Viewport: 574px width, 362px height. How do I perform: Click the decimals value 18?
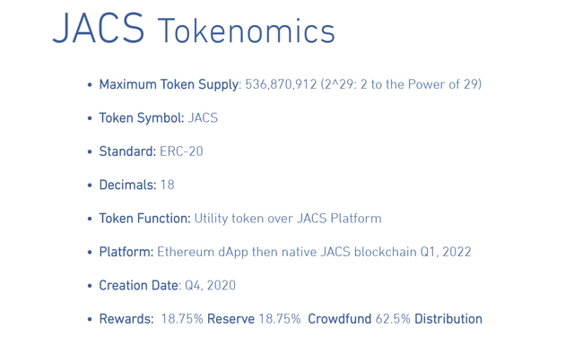pos(168,185)
